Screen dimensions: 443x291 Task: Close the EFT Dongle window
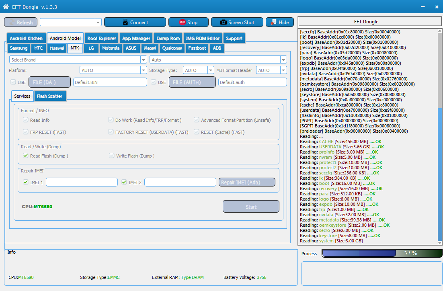(x=437, y=6)
